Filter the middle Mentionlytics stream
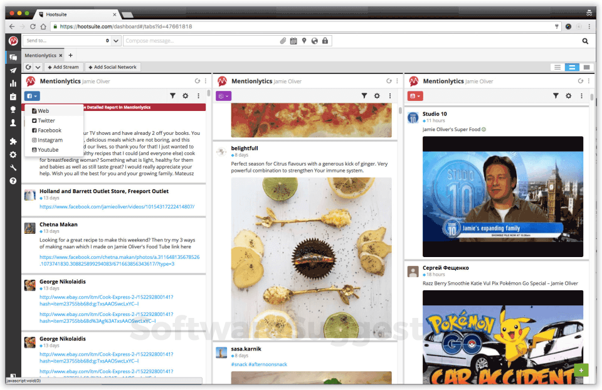 click(x=364, y=96)
